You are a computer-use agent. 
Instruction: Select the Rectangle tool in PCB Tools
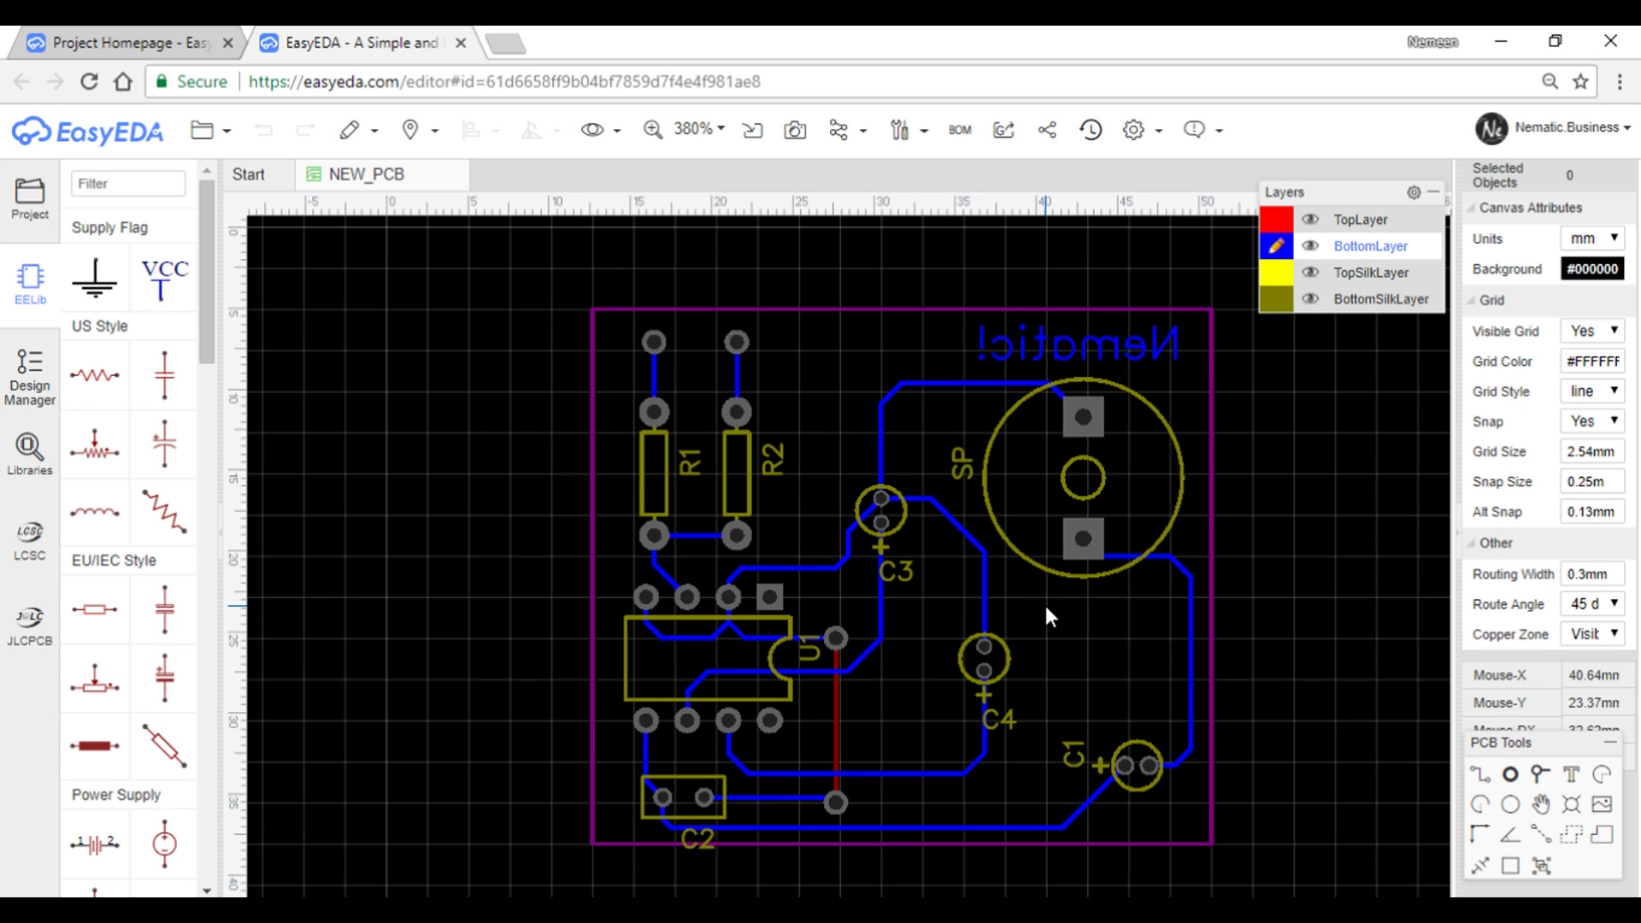[1510, 865]
